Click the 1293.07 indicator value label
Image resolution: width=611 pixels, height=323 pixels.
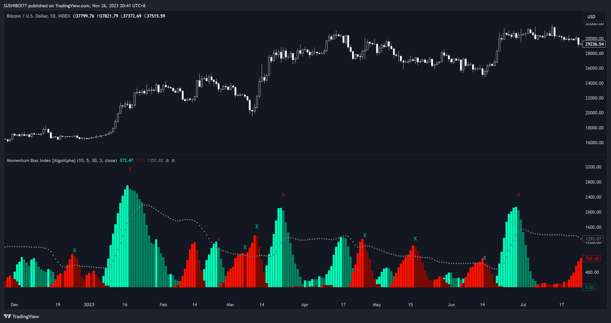point(593,239)
